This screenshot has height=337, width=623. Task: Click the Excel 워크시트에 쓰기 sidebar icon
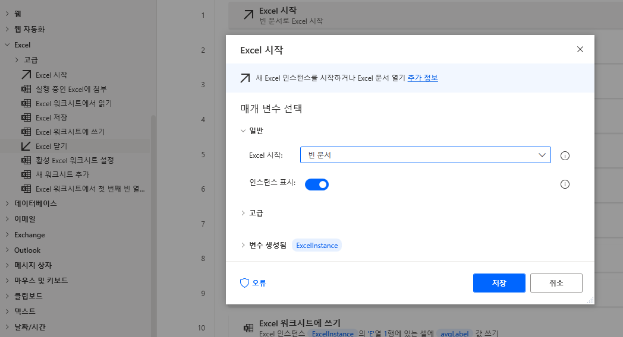[x=26, y=132]
